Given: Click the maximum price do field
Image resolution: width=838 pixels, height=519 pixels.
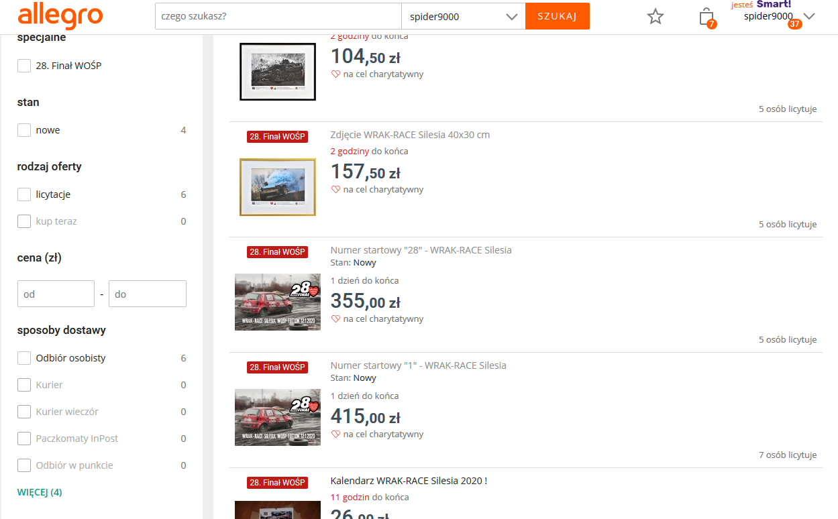Looking at the screenshot, I should (148, 294).
